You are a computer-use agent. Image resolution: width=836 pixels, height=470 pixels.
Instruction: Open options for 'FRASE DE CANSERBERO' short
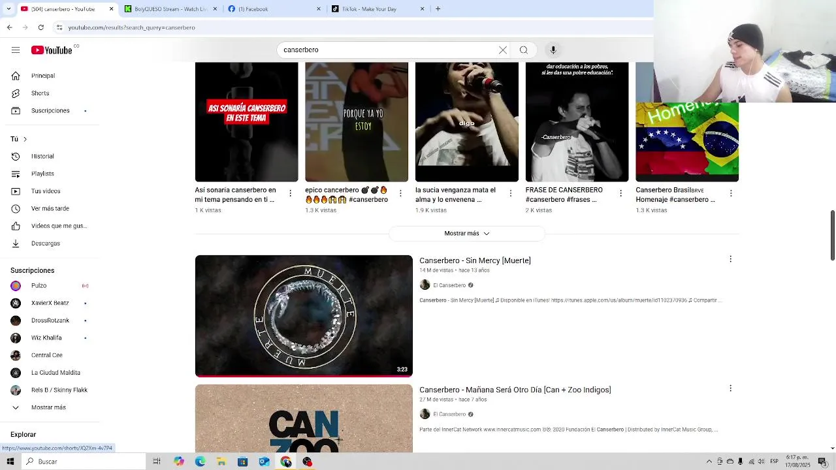click(x=621, y=193)
